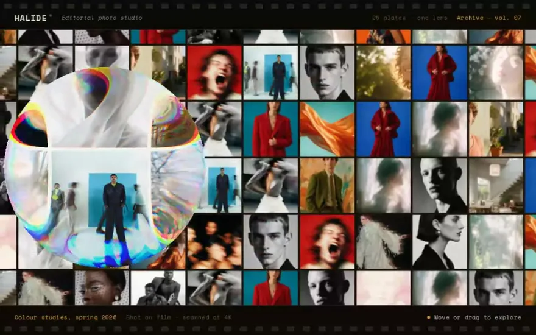Open feathered coat photo beside bob-haired woman
This screenshot has height=335, width=536.
[384, 242]
